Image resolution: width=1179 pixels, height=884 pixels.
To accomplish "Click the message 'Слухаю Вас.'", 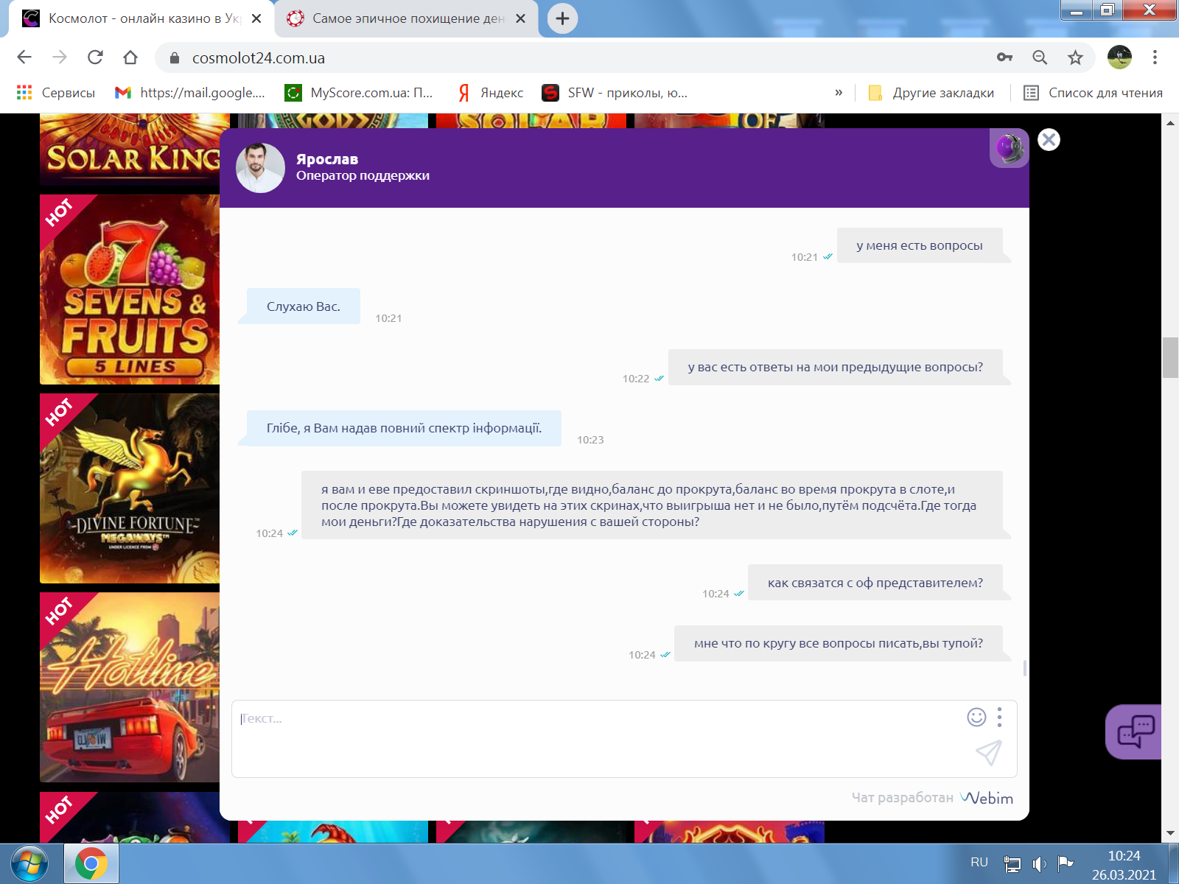I will (304, 306).
